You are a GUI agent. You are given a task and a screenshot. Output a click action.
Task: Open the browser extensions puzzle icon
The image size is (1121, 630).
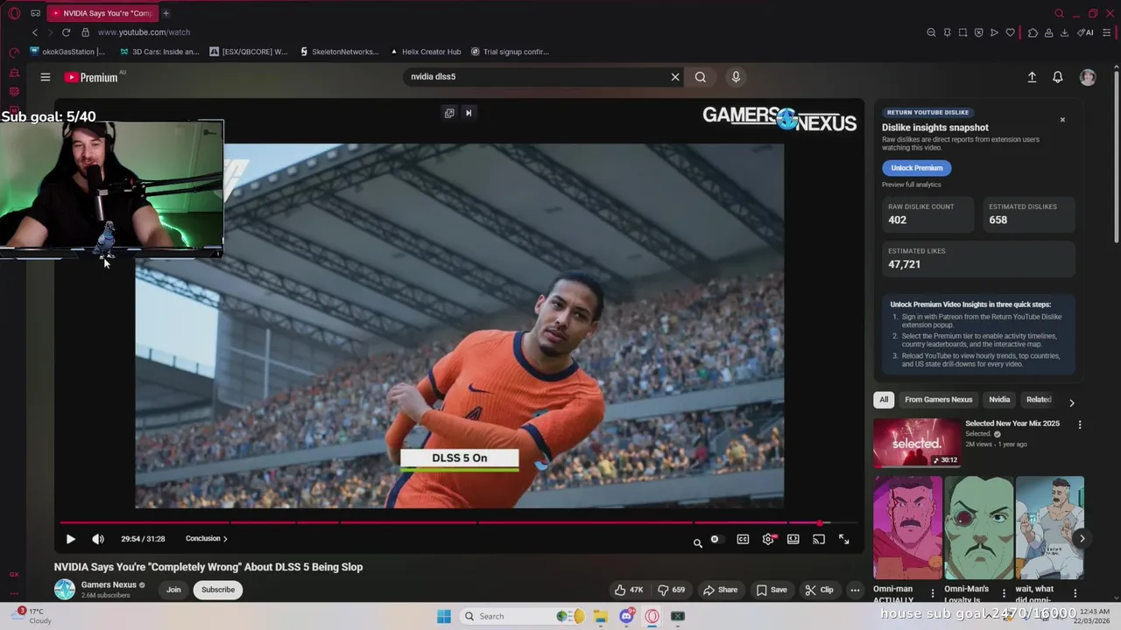point(1033,32)
